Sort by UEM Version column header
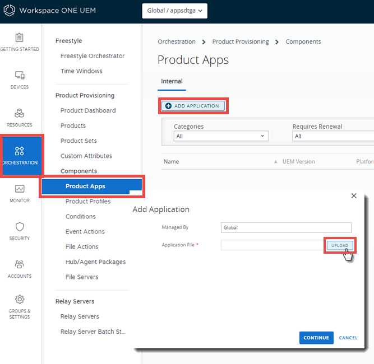Screen dimensions: 374x364 299,162
